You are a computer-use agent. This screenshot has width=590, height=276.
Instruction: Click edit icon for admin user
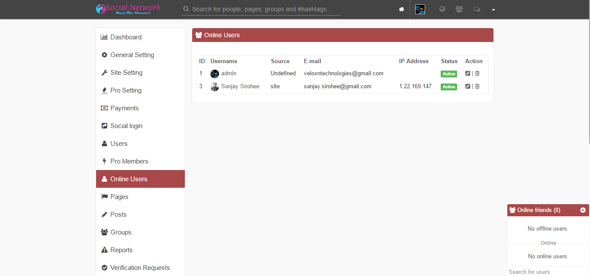click(x=467, y=74)
